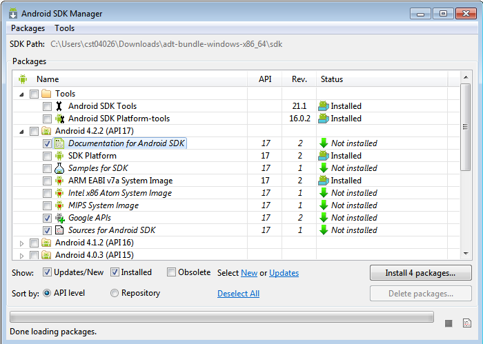Viewport: 483px width, 344px height.
Task: Click the Documentation for Android SDK icon
Action: pos(59,143)
